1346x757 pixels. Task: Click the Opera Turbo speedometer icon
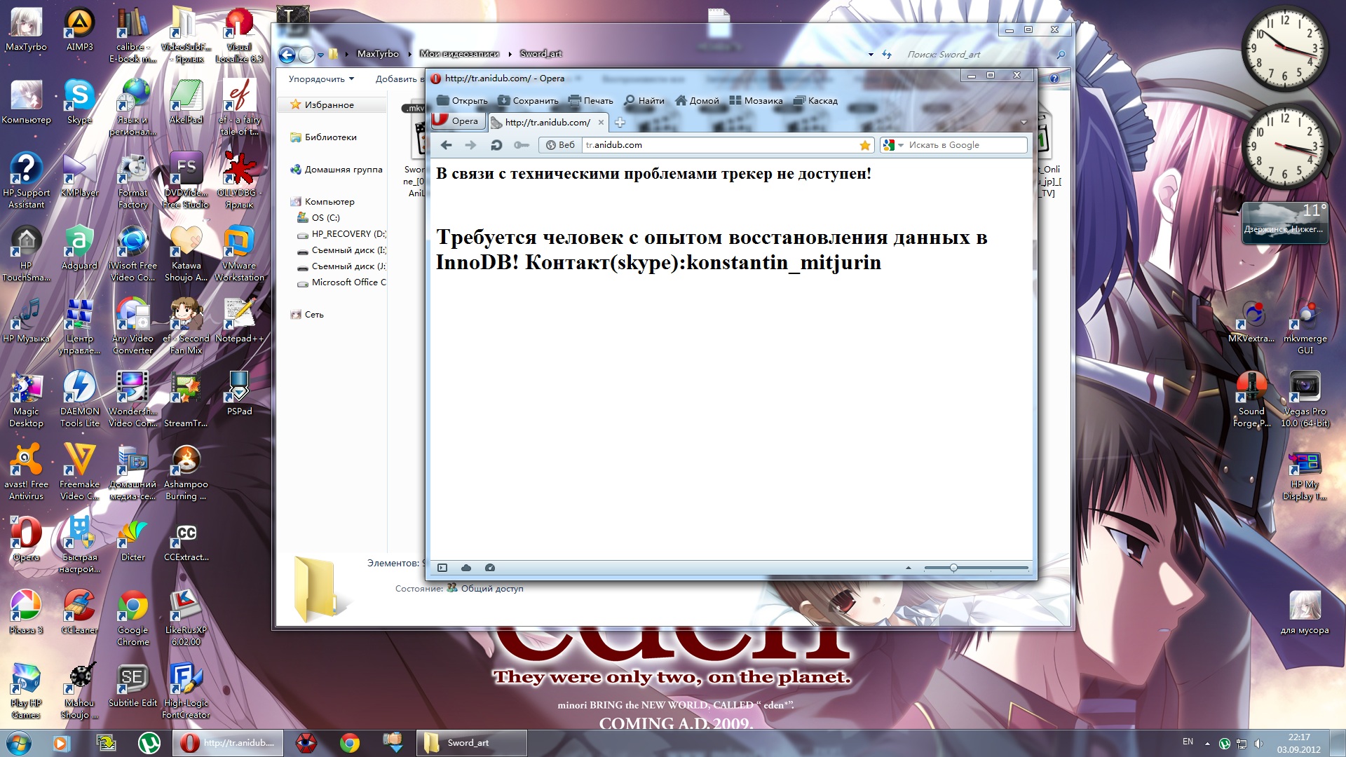click(490, 568)
